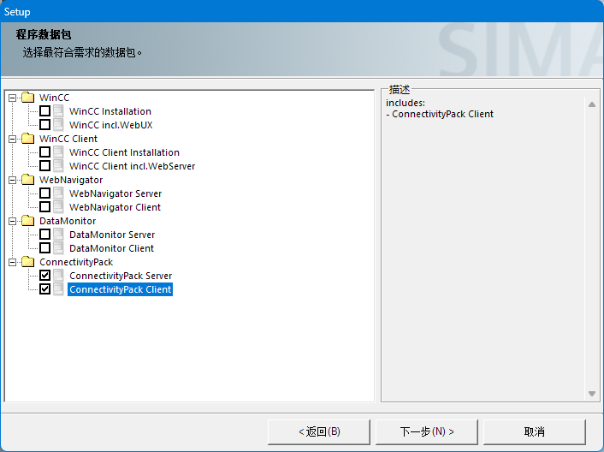Select the DataMonitor Server row text
Viewport: 604px width, 452px height.
pyautogui.click(x=112, y=235)
